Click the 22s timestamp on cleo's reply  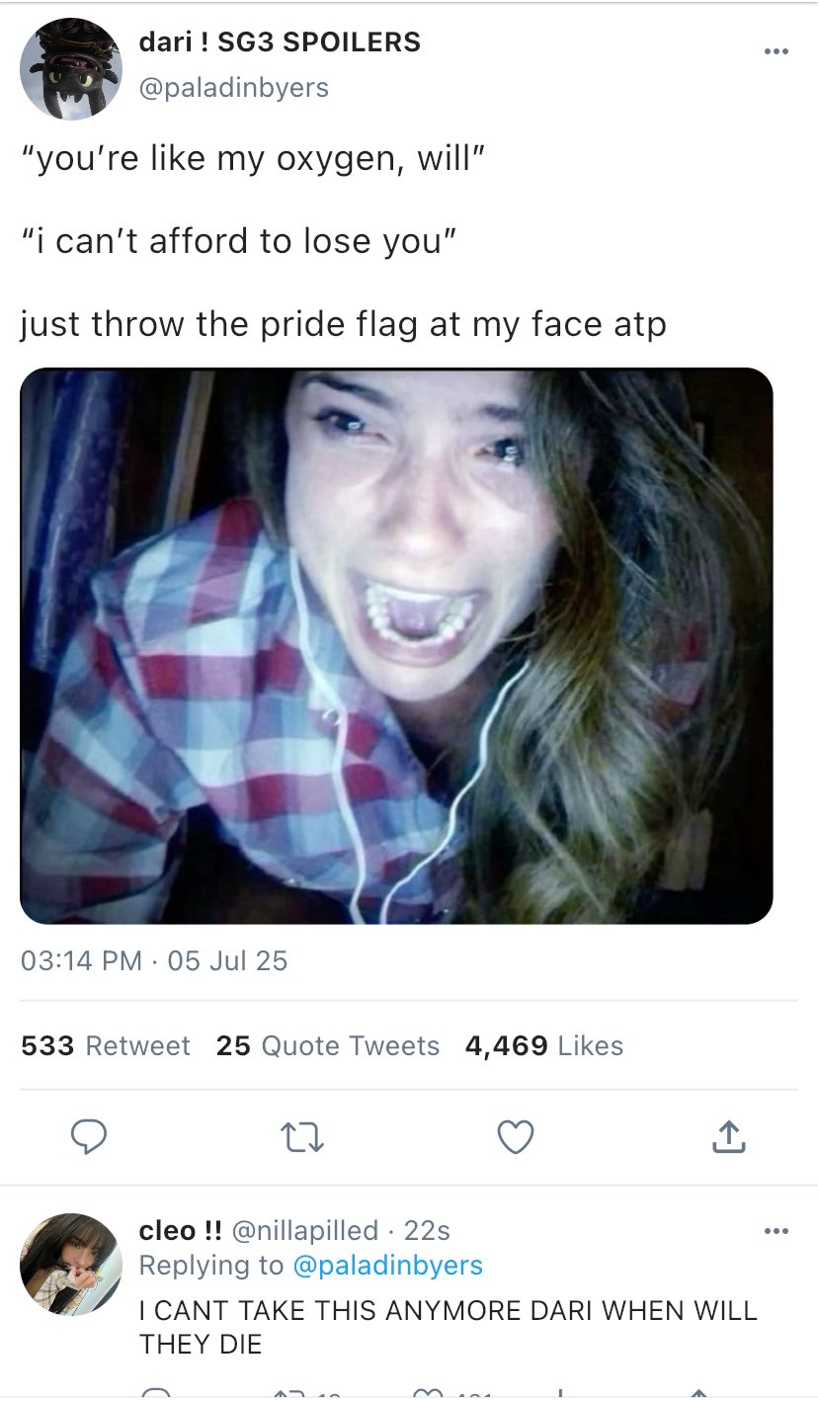[x=428, y=1230]
